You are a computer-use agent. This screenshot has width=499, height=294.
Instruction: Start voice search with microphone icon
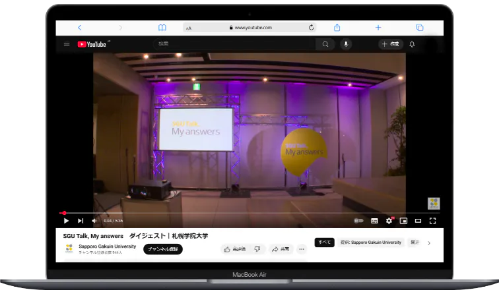346,44
